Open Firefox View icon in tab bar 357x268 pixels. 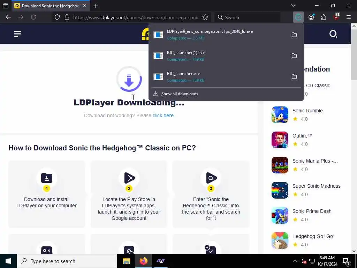(6, 6)
